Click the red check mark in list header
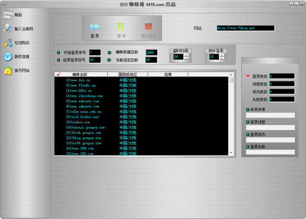Viewport: 306px width, 219px height. point(58,74)
